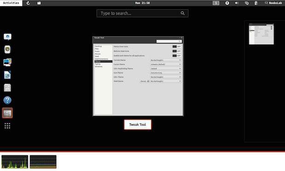Viewport: 285px width, 171px height.
Task: Open the Current theme dropdown
Action: pyautogui.click(x=165, y=60)
